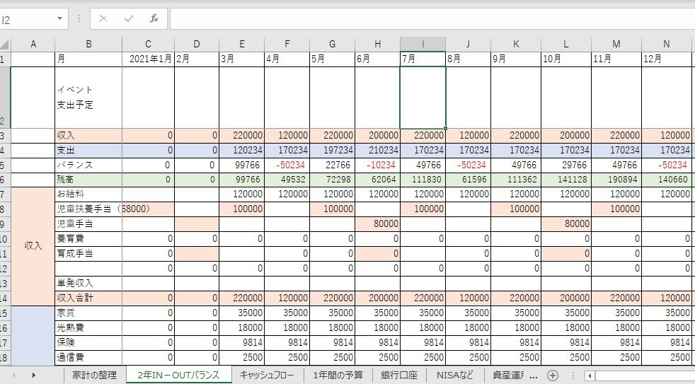
Task: Add a new sheet with plus icon
Action: pyautogui.click(x=552, y=376)
